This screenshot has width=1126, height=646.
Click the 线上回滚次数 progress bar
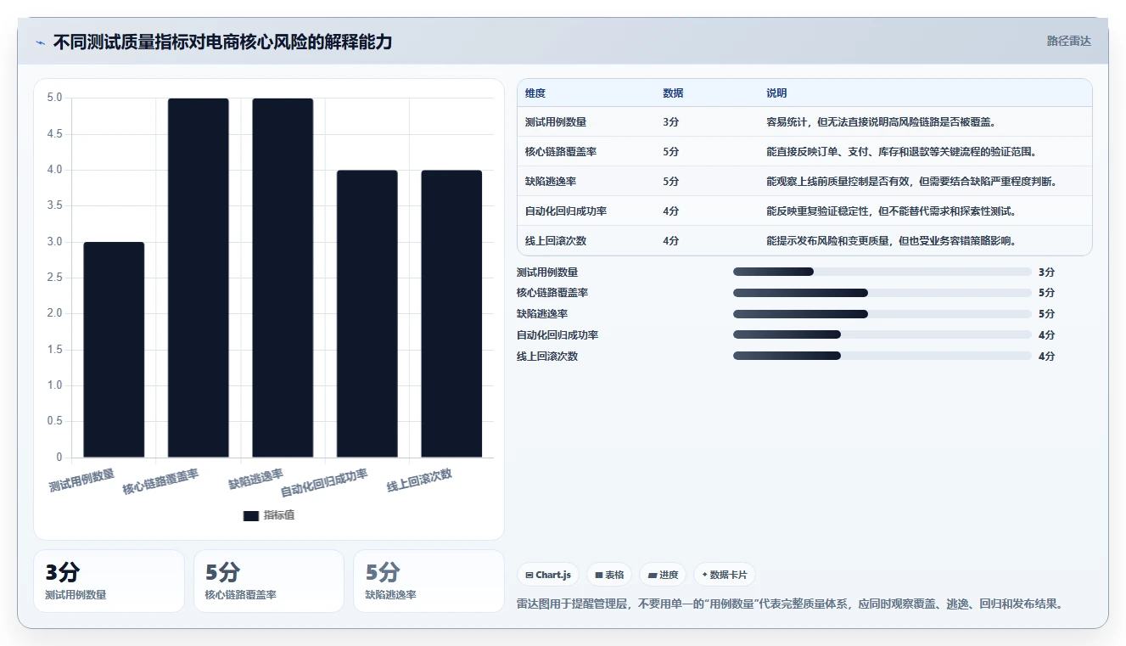tap(882, 357)
